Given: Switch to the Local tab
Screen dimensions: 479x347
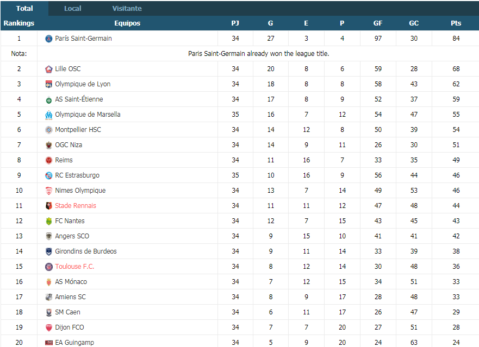Looking at the screenshot, I should 73,8.
